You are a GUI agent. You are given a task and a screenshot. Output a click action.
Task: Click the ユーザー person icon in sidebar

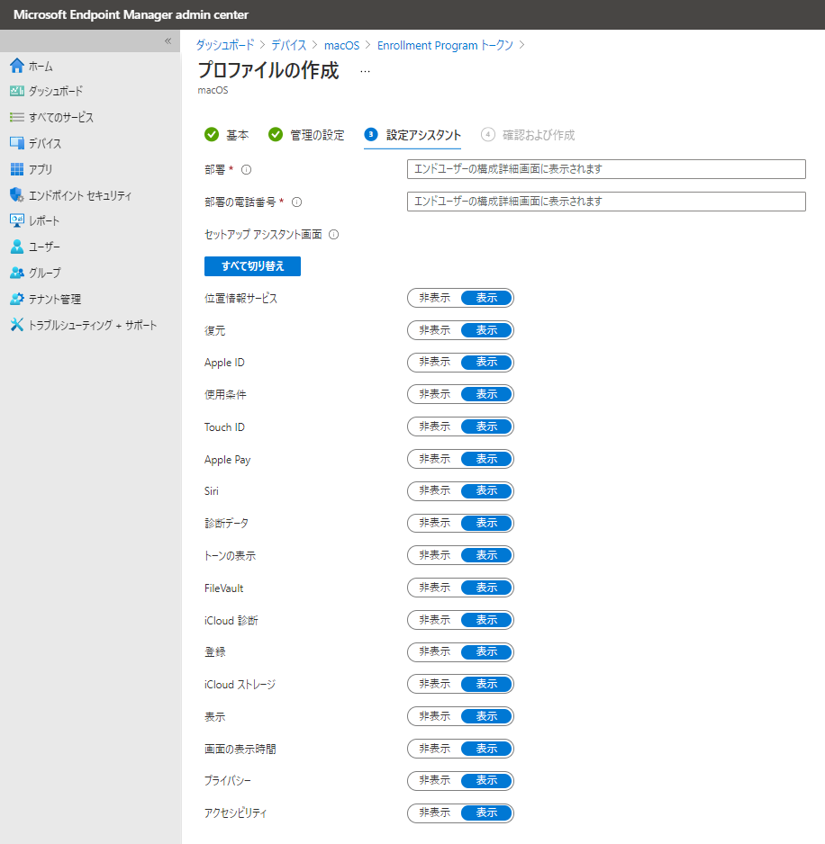pos(17,247)
